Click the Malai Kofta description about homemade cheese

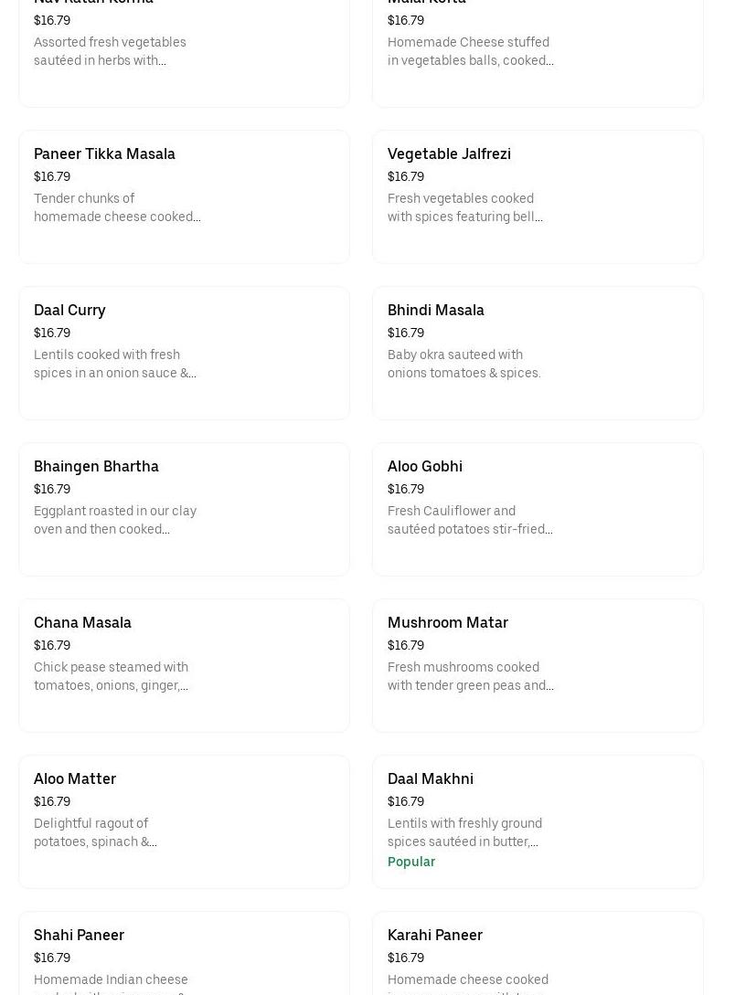(470, 51)
